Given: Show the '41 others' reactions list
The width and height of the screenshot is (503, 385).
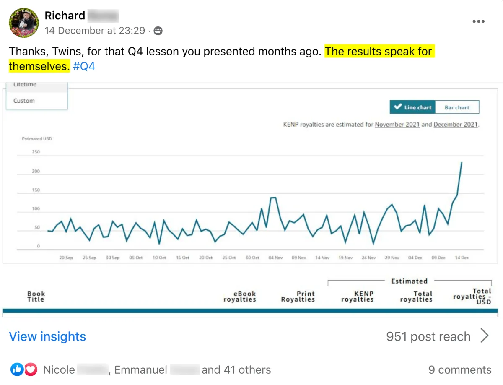Looking at the screenshot, I should [236, 370].
